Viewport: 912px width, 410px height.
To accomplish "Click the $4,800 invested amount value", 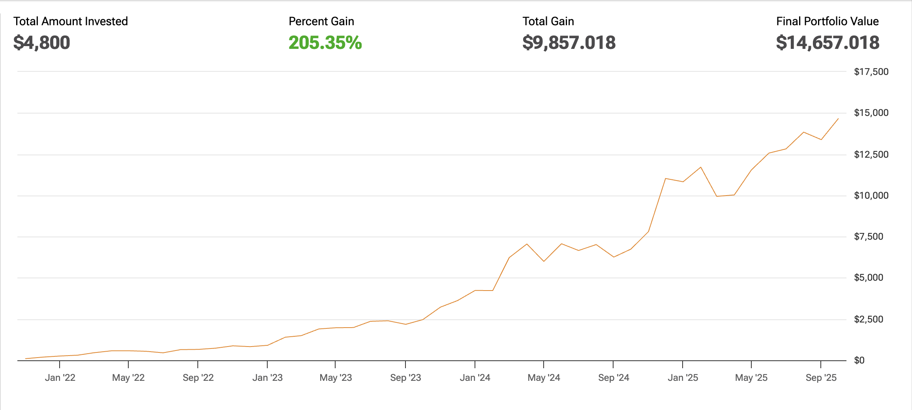I will (x=42, y=43).
